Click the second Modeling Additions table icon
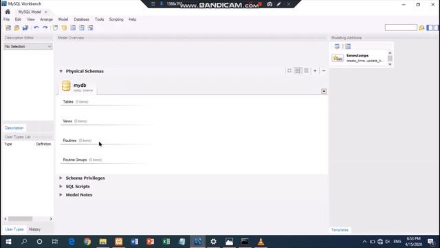The width and height of the screenshot is (440, 248). 348,46
